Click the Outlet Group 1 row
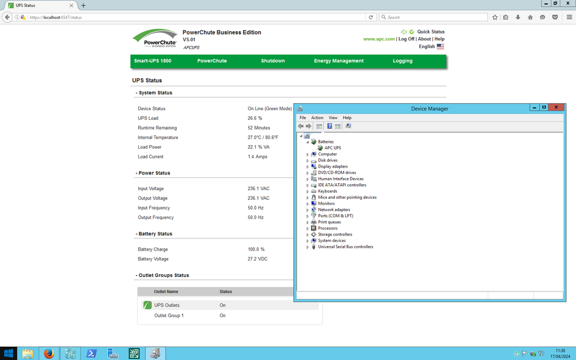 tap(230, 316)
